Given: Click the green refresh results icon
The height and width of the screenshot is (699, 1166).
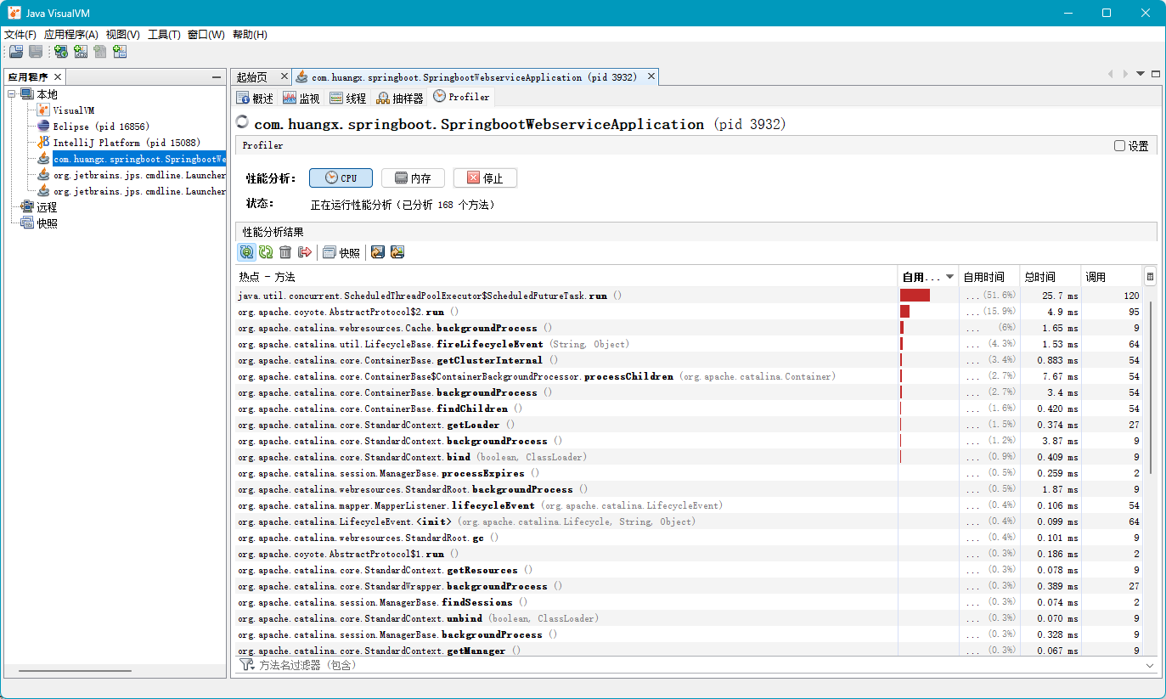Looking at the screenshot, I should pyautogui.click(x=266, y=252).
